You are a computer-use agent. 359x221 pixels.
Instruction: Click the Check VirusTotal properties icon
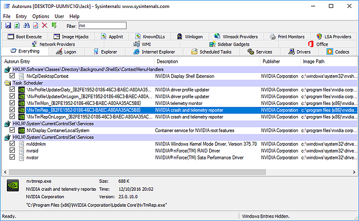coord(35,26)
